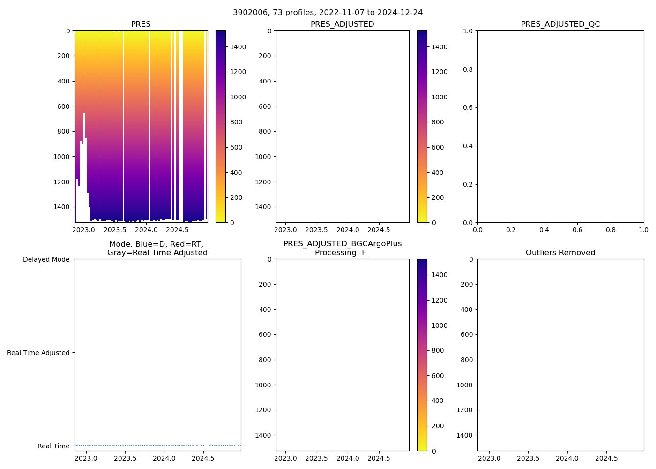Viewport: 656px width, 469px height.
Task: Click the colorbar of PRES_ADJUSTED_BGCArgoPlus plot
Action: pos(422,355)
